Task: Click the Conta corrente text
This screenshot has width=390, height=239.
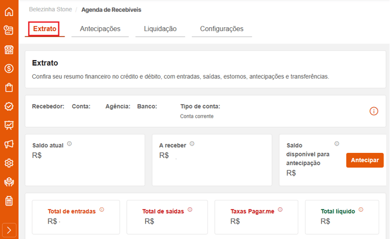Action: (197, 116)
